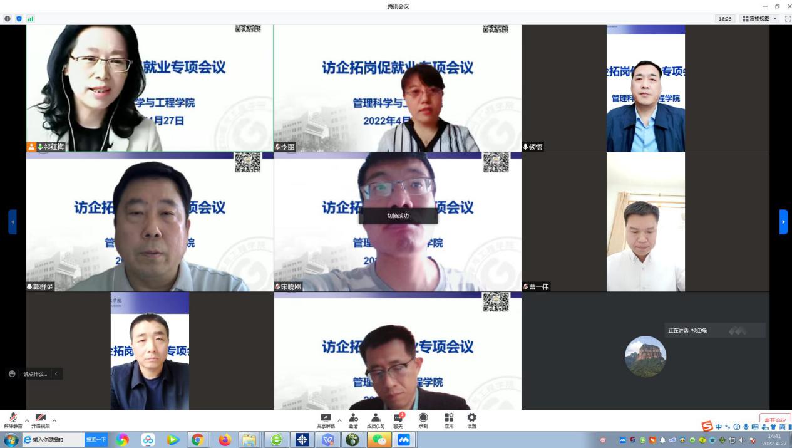This screenshot has width=792, height=448.
Task: Turn on the camera (开启视频)
Action: point(40,419)
